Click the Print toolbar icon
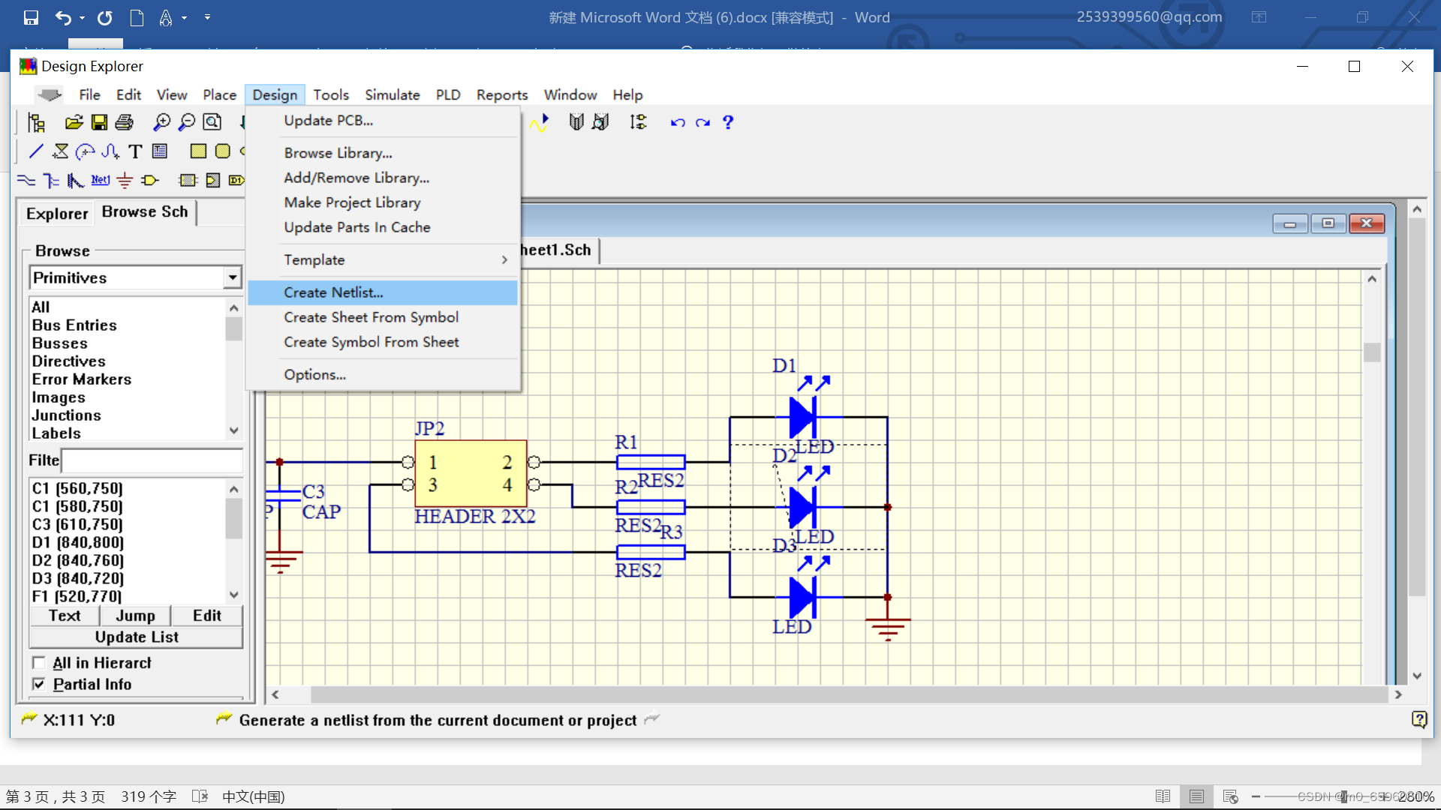The height and width of the screenshot is (810, 1441). click(125, 122)
